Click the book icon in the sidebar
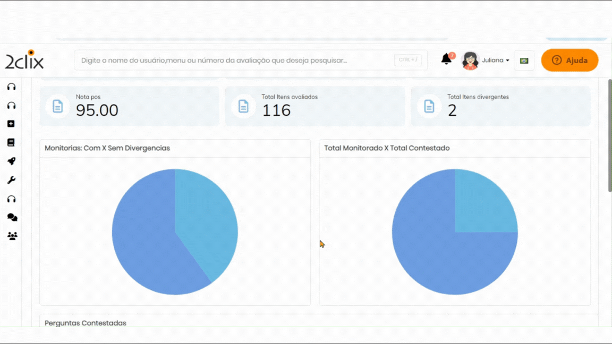Screen dimensions: 612x344 [11, 142]
